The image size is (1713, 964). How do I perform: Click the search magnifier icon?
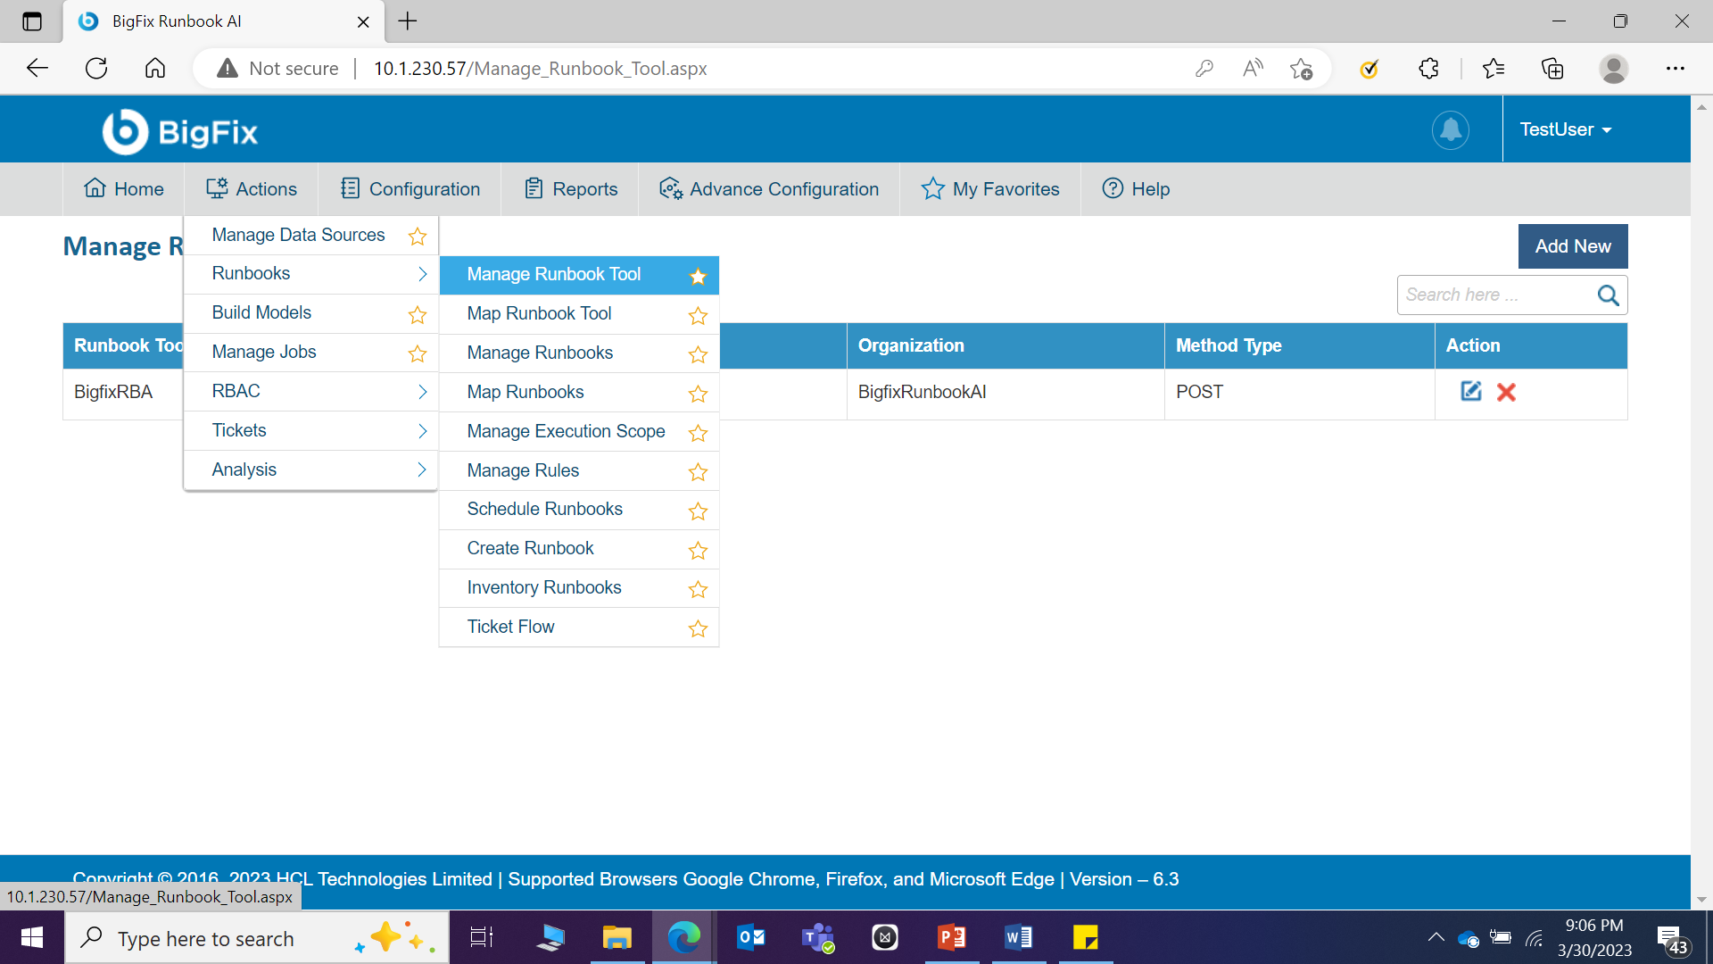pyautogui.click(x=1608, y=295)
